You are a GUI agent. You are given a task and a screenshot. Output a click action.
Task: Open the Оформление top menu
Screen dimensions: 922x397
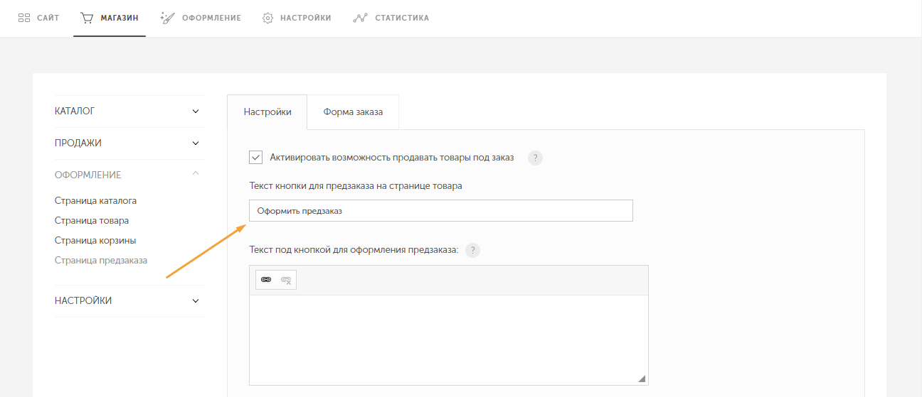click(x=201, y=18)
